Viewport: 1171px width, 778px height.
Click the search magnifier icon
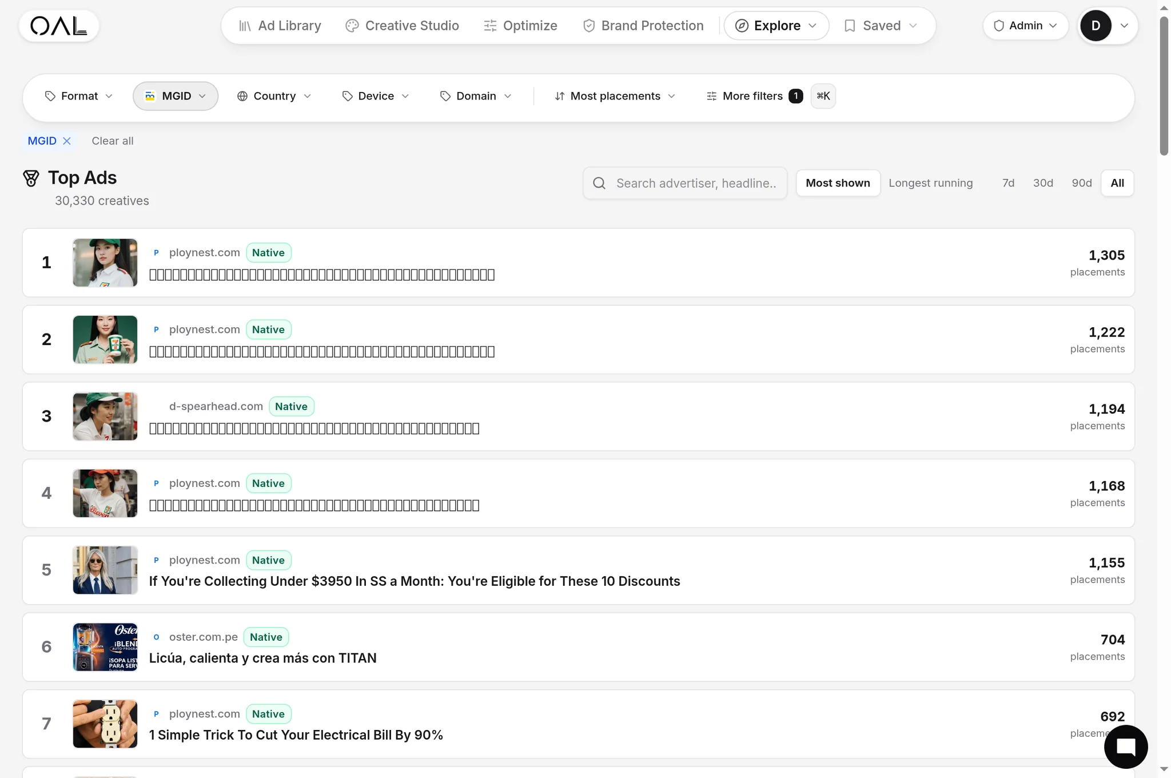tap(599, 183)
